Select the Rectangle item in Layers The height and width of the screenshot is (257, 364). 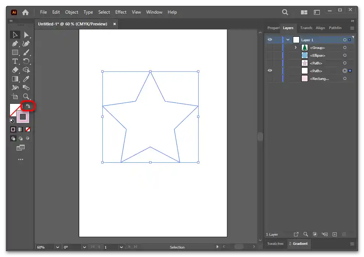coord(319,79)
